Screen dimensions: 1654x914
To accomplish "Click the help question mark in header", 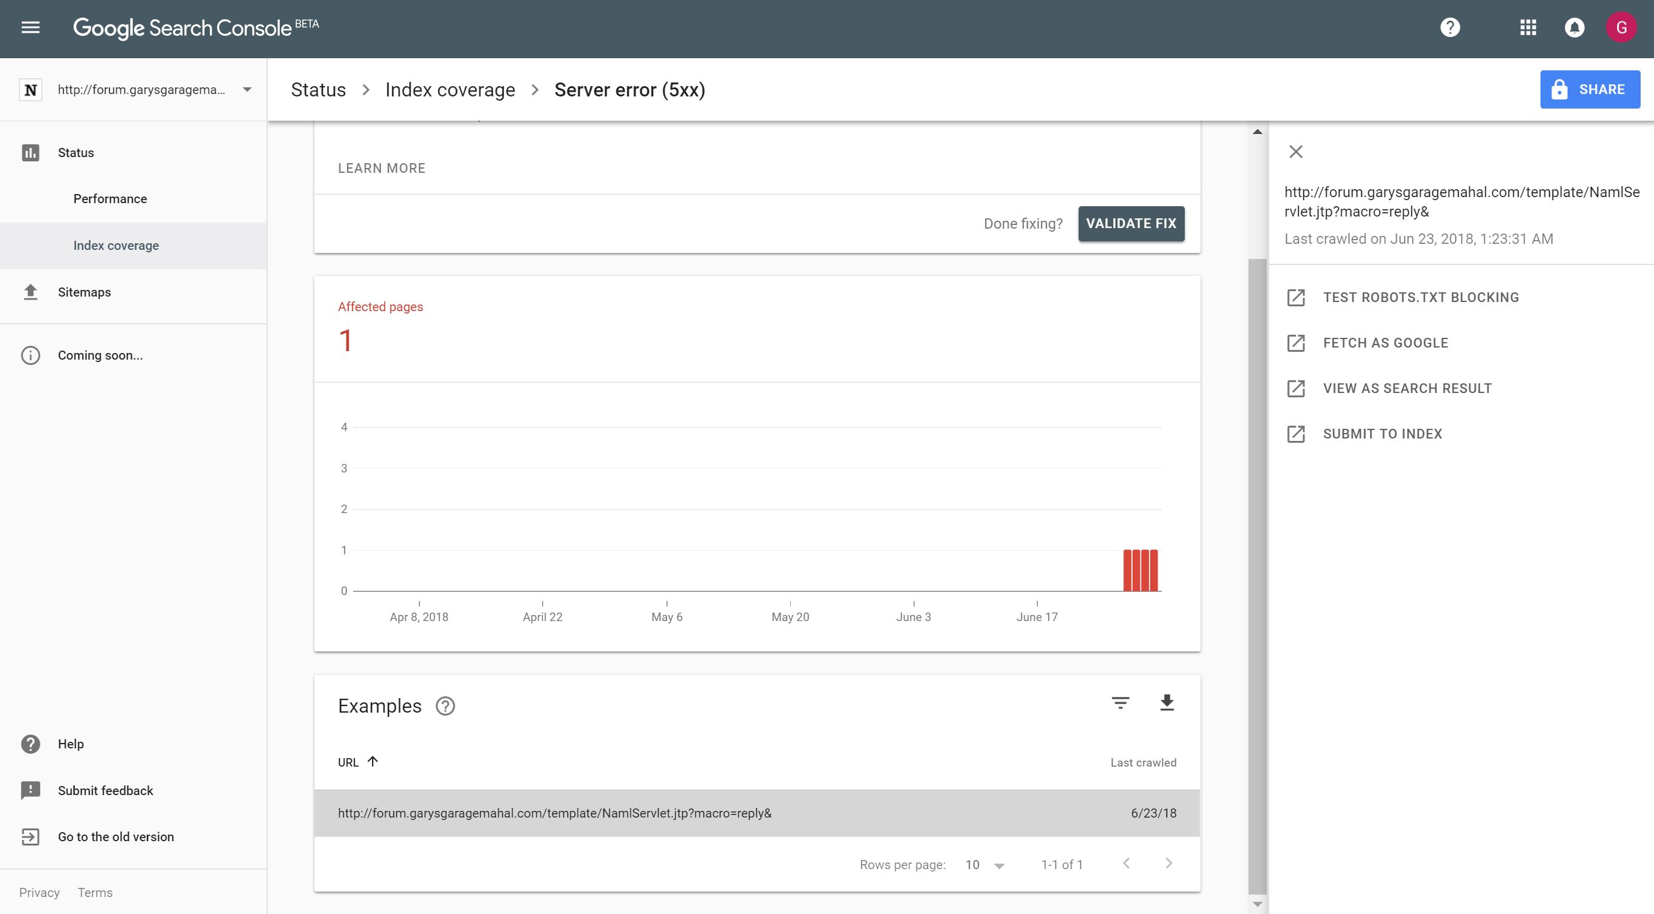I will pyautogui.click(x=1450, y=27).
